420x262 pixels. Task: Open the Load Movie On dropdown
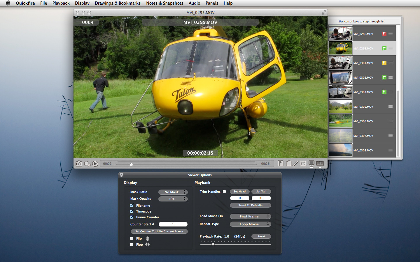pyautogui.click(x=251, y=216)
